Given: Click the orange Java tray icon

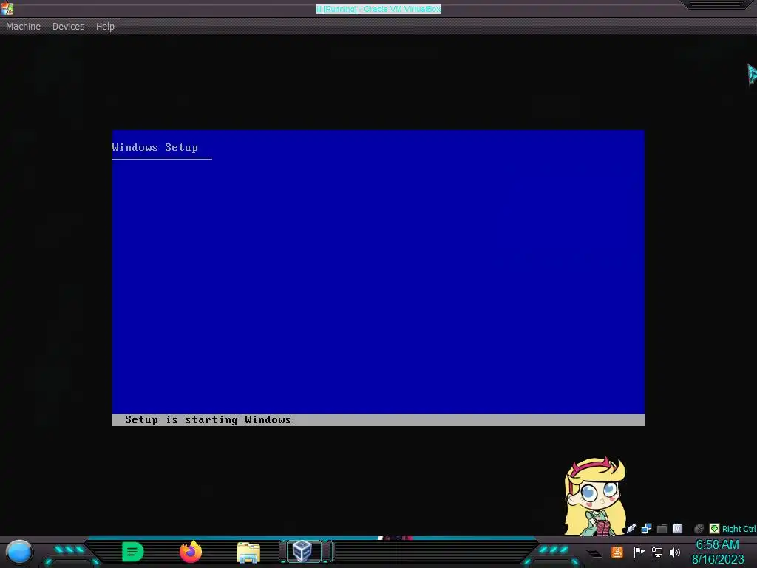Looking at the screenshot, I should click(617, 552).
